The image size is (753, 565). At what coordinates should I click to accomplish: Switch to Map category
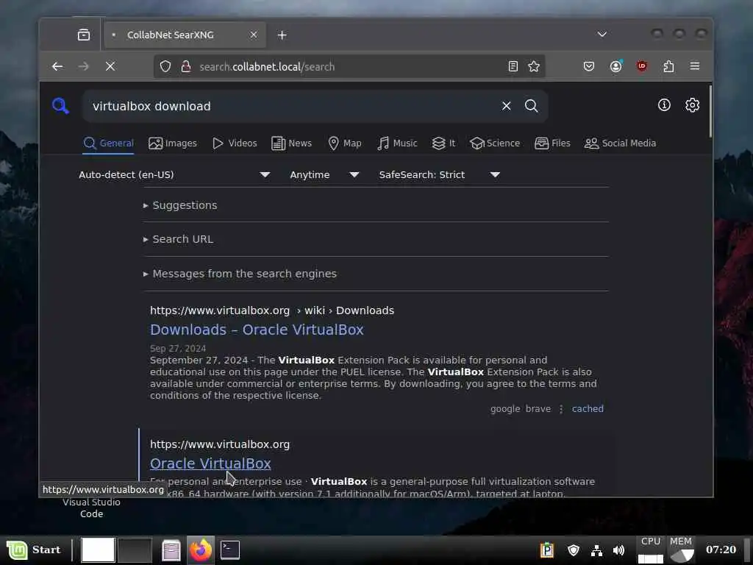click(344, 143)
